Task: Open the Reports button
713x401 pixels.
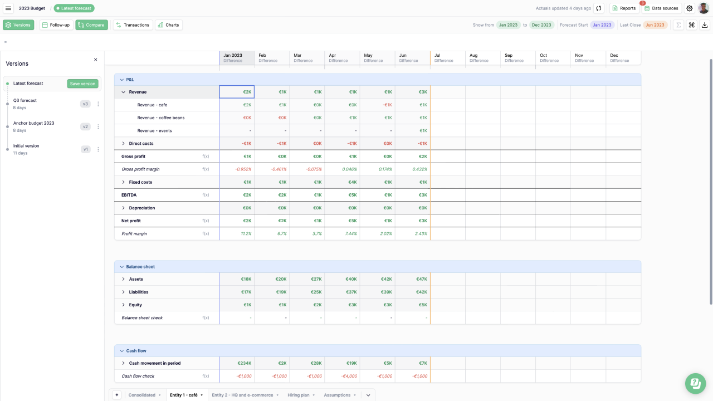Action: [624, 8]
